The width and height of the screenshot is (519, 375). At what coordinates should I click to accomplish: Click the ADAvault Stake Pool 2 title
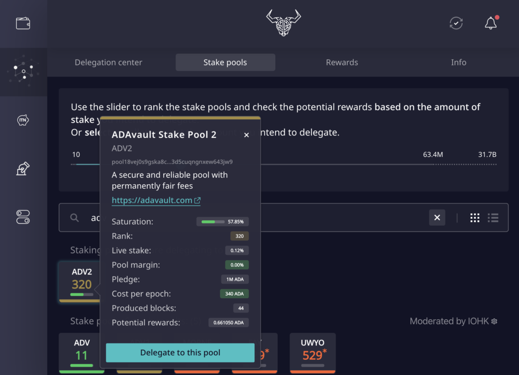tap(164, 134)
